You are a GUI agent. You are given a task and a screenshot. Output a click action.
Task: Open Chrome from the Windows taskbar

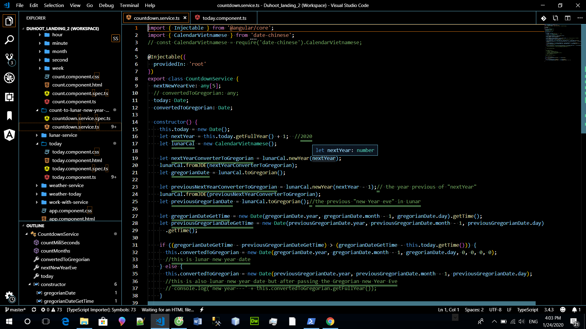pyautogui.click(x=330, y=321)
